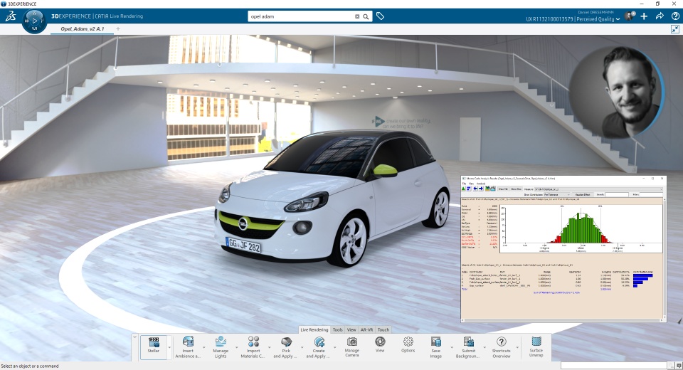This screenshot has width=683, height=370.
Task: Expand Import Materials dropdown arrow
Action: coord(269,347)
